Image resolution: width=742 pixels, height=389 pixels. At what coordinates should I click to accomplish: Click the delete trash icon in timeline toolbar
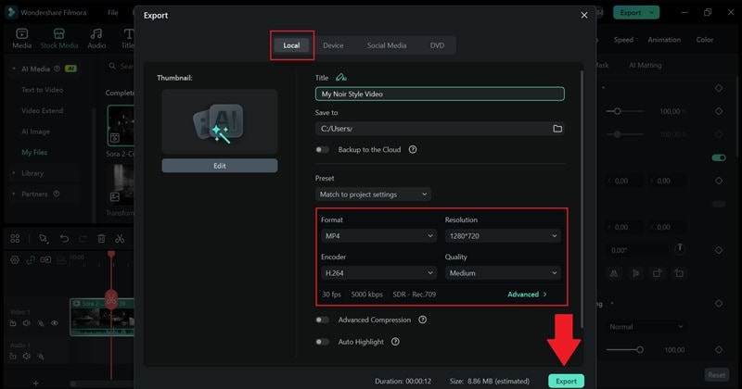[x=101, y=239]
